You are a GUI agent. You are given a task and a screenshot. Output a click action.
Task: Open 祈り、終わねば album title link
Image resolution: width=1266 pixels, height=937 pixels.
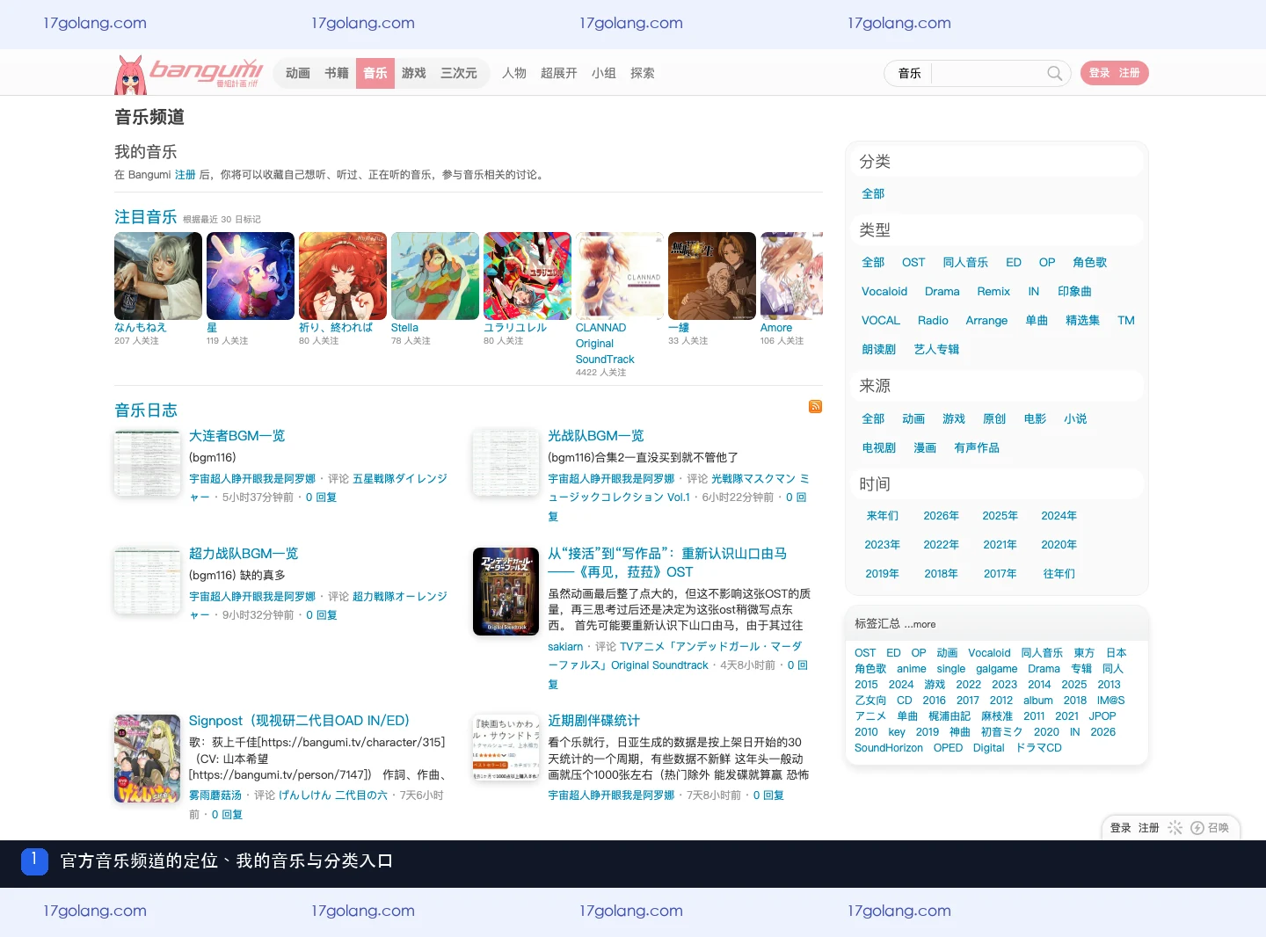(336, 327)
